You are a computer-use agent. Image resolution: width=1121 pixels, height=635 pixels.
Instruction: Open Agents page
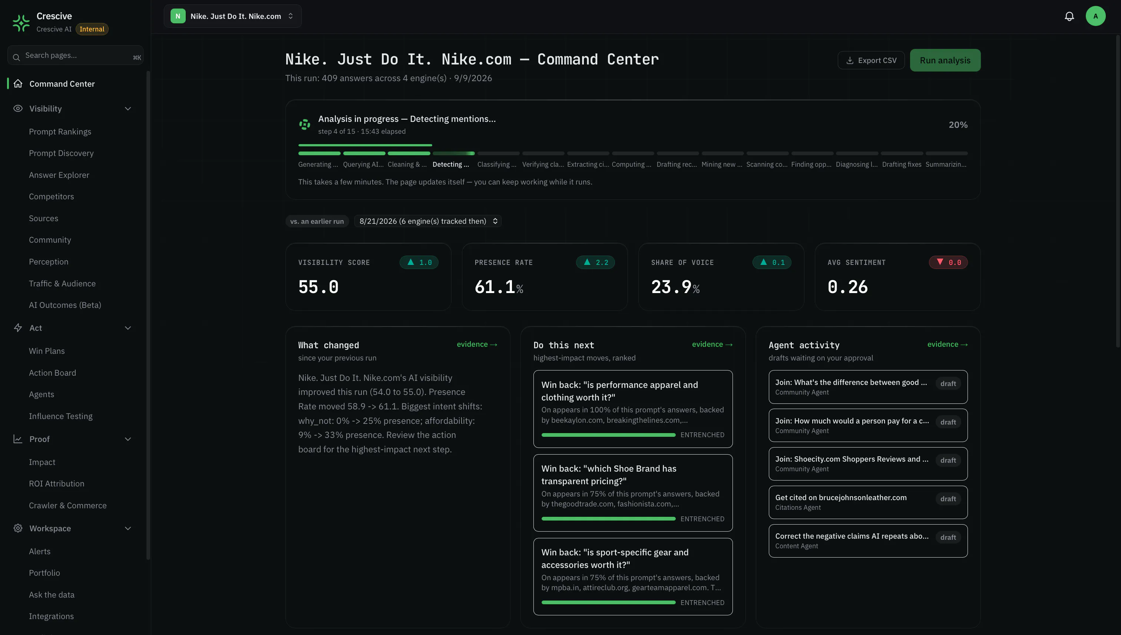click(42, 394)
